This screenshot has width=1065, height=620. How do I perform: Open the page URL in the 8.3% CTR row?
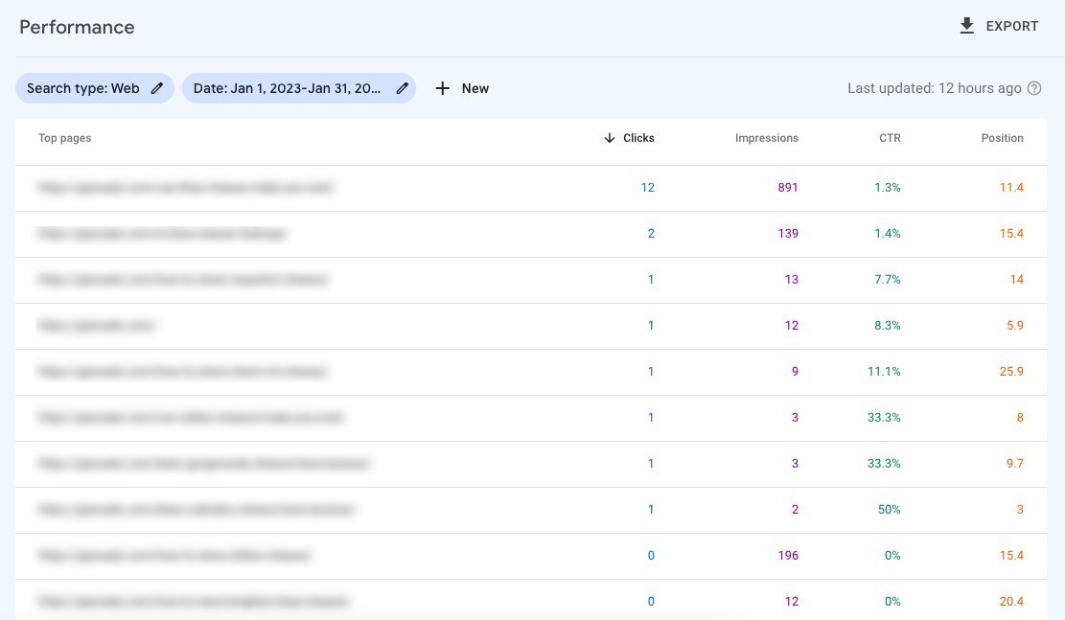[x=97, y=325]
